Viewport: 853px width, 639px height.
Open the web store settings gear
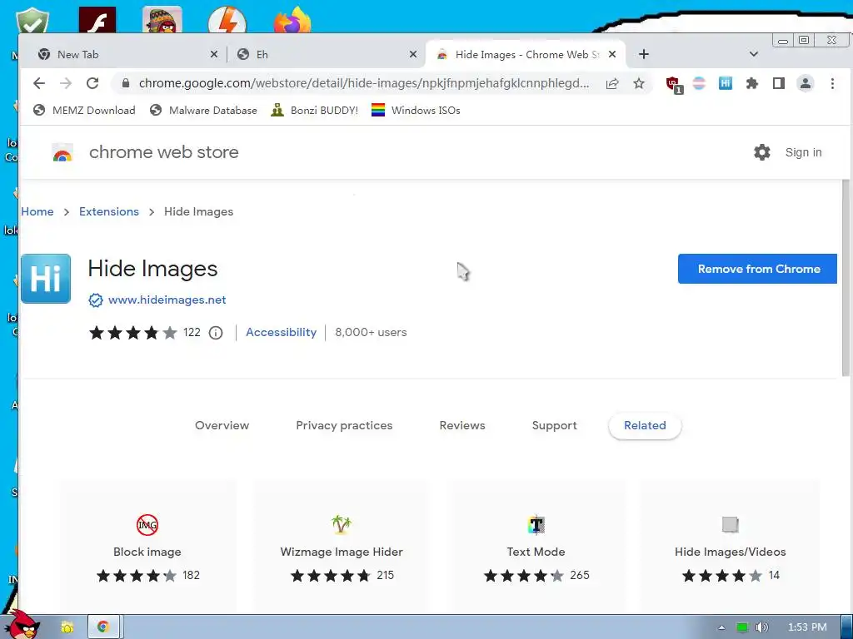pos(761,152)
